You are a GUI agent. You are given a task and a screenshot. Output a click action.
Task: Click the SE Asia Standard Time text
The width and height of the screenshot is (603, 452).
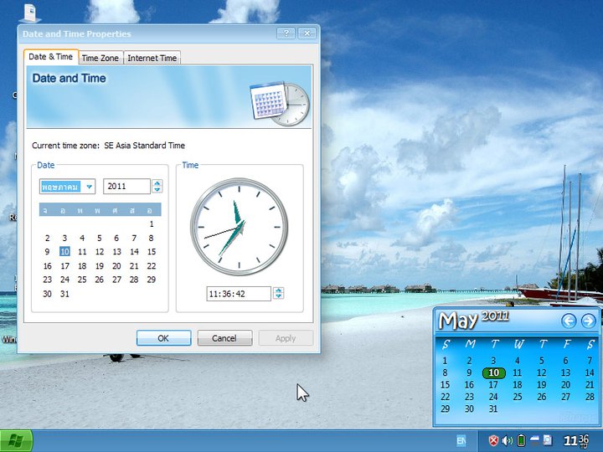[x=144, y=146]
